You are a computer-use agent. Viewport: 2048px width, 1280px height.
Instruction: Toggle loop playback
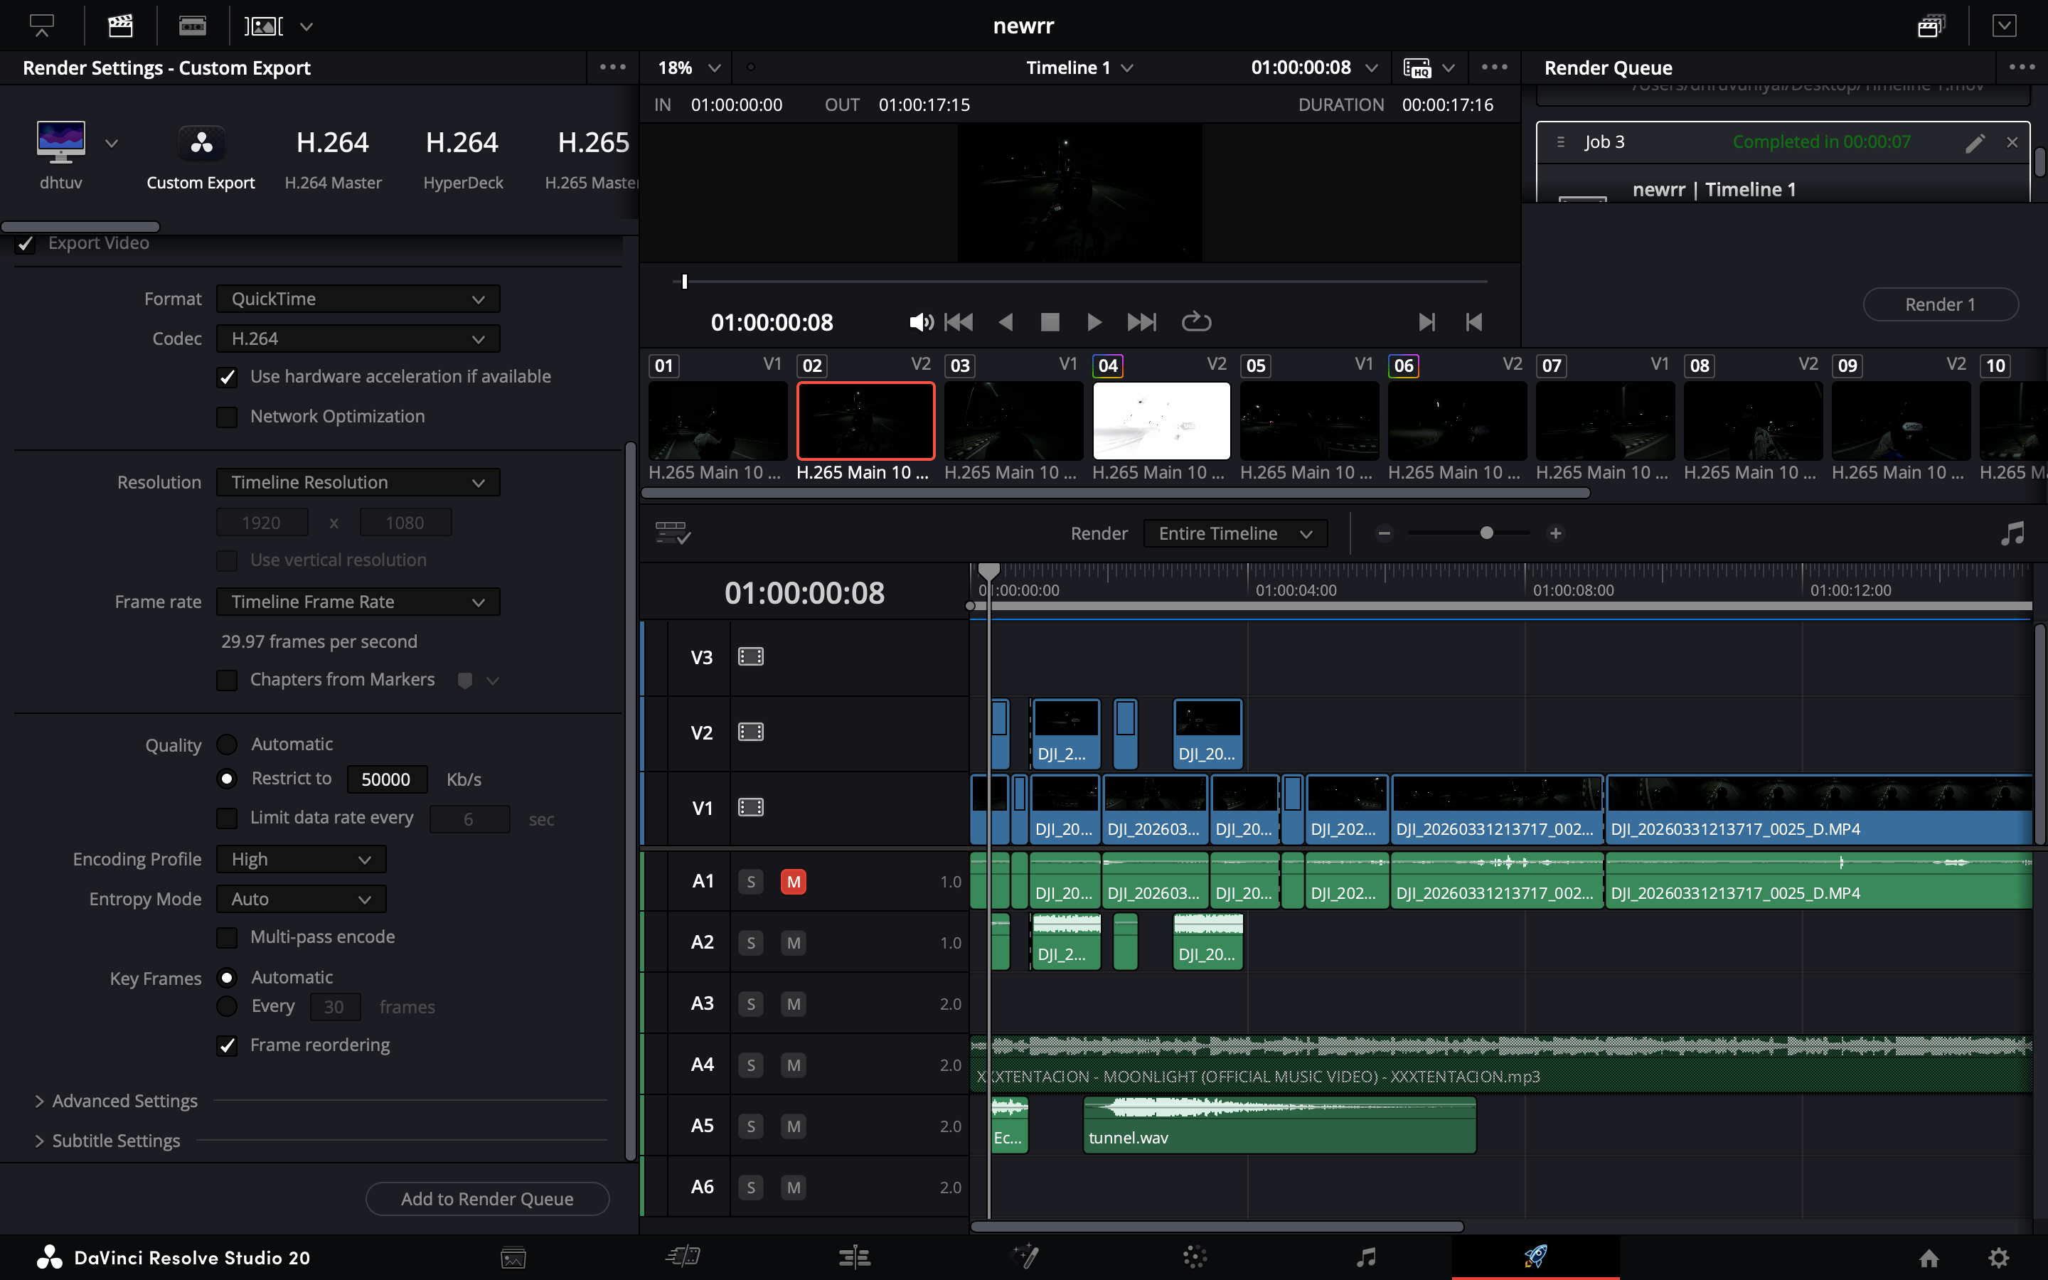click(x=1196, y=321)
